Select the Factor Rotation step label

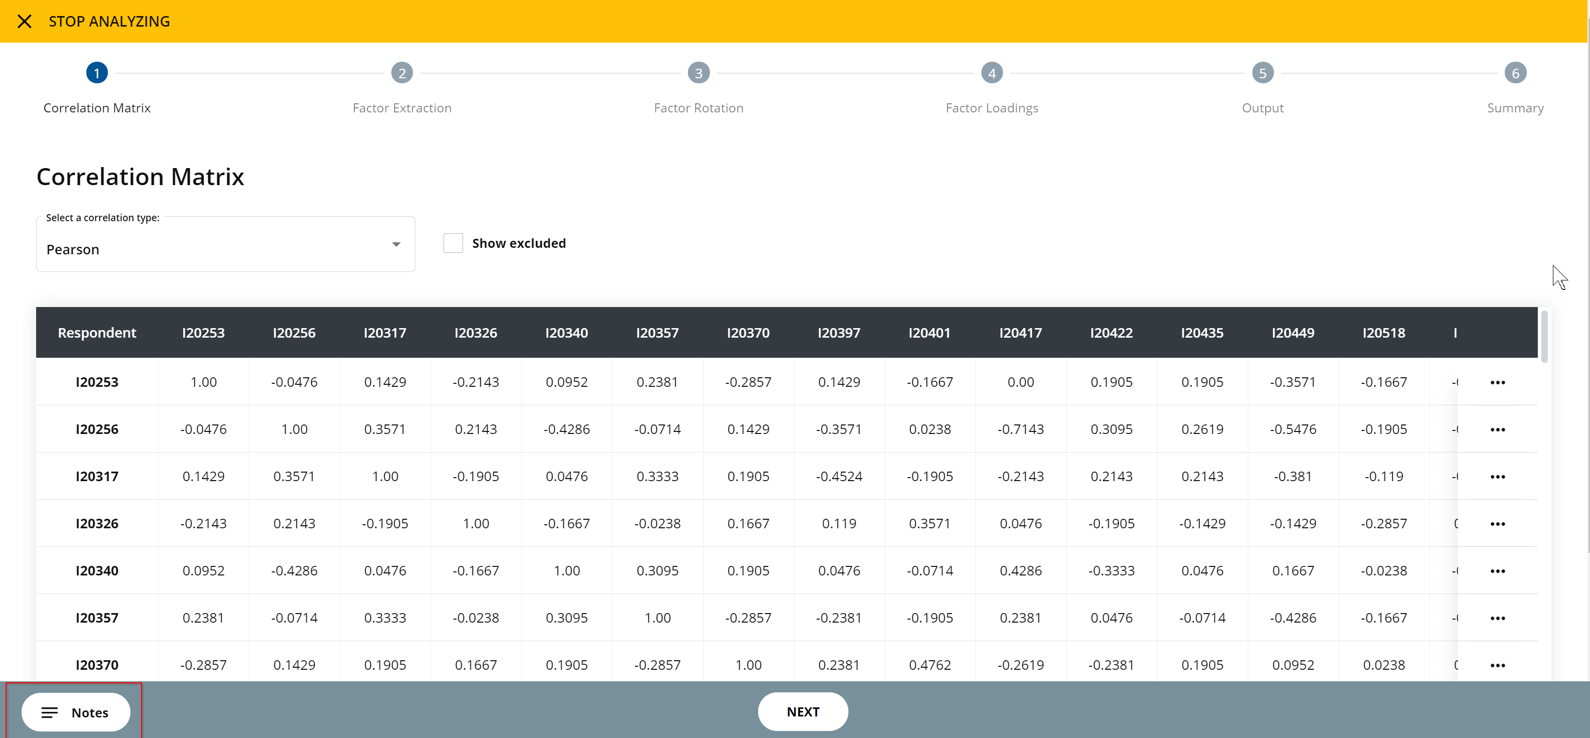coord(698,108)
